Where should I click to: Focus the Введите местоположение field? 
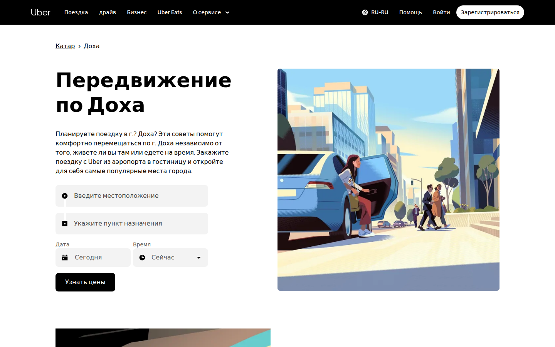point(132,196)
